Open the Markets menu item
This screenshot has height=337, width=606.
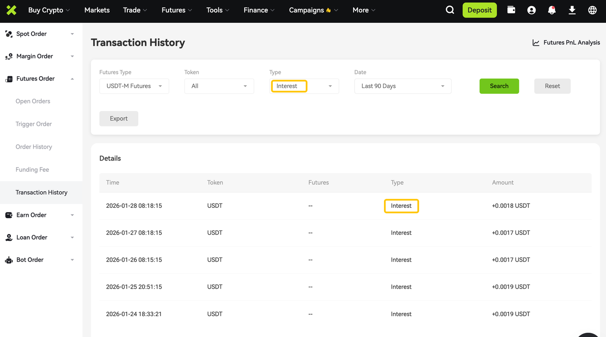tap(97, 10)
